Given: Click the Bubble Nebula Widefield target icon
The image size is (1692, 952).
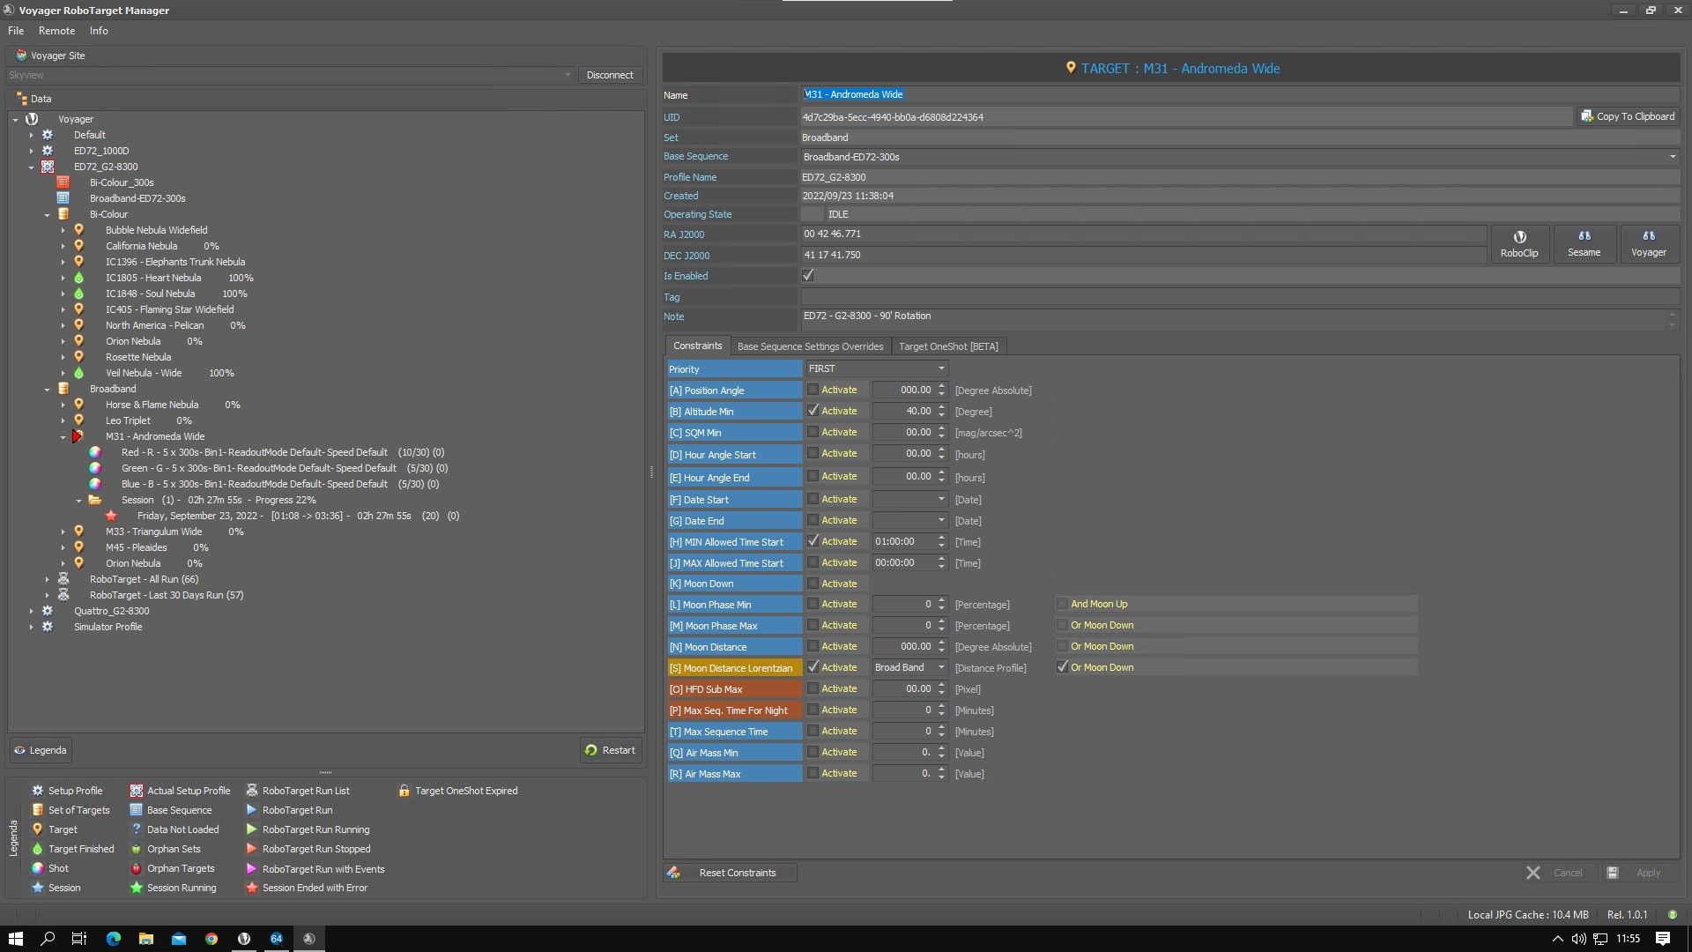Looking at the screenshot, I should click(78, 230).
